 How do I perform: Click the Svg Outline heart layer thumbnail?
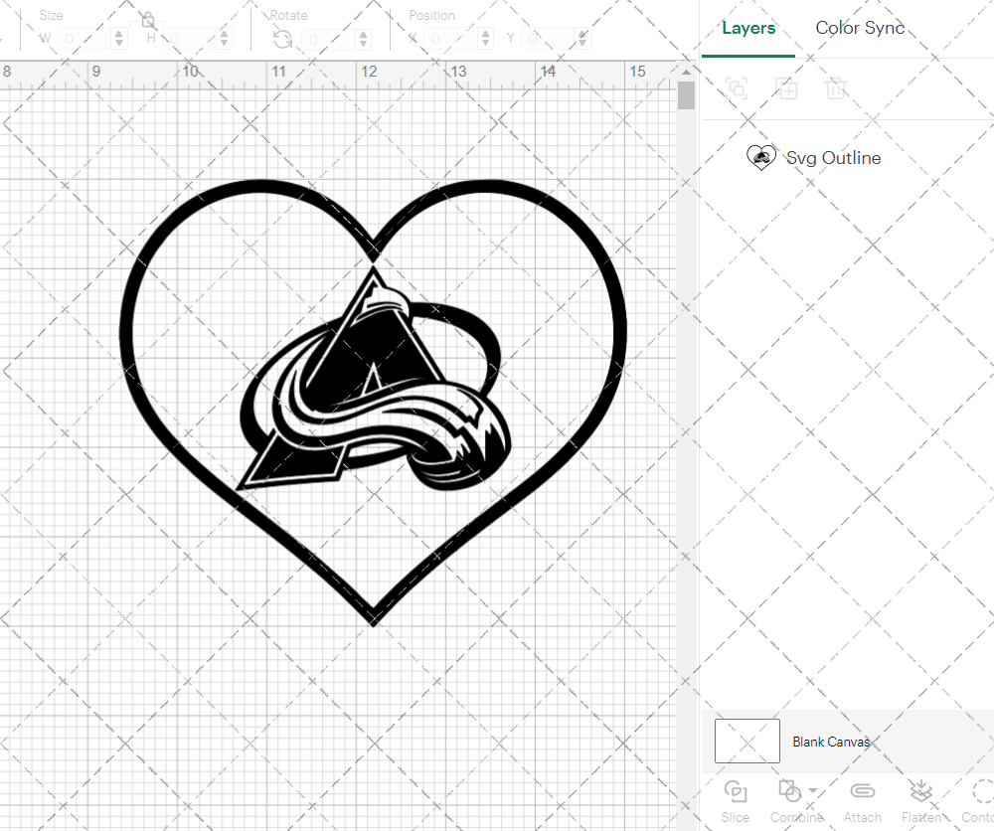click(761, 156)
